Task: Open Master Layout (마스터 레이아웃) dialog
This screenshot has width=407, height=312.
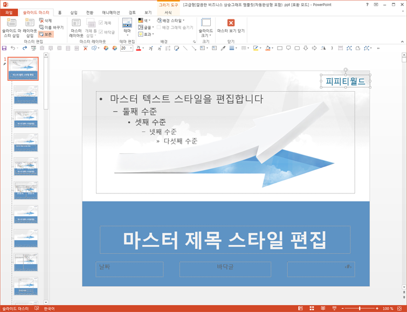Action: (76, 28)
